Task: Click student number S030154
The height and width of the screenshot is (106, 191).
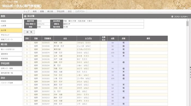Action: coord(46,65)
